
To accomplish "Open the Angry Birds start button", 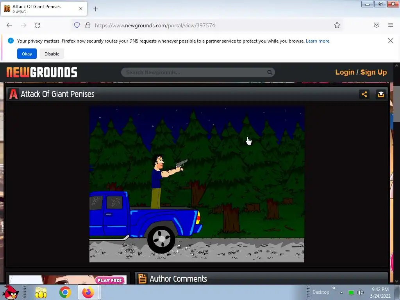I will click(11, 292).
